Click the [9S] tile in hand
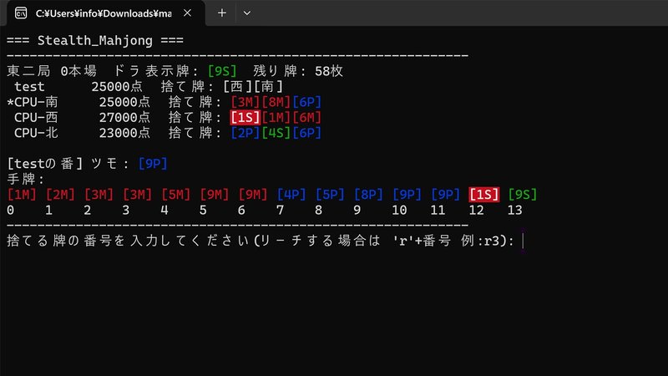 [523, 195]
